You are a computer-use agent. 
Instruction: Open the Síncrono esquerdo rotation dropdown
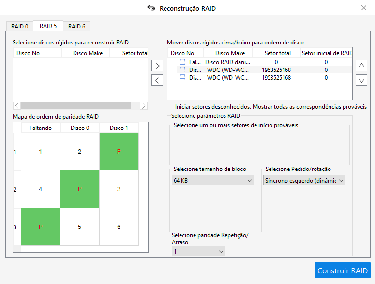[x=304, y=181]
